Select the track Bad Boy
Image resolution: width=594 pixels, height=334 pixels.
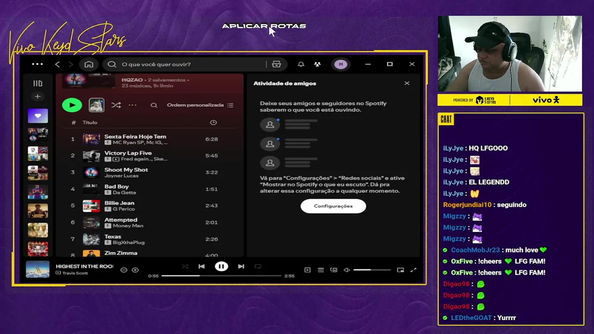pos(116,186)
